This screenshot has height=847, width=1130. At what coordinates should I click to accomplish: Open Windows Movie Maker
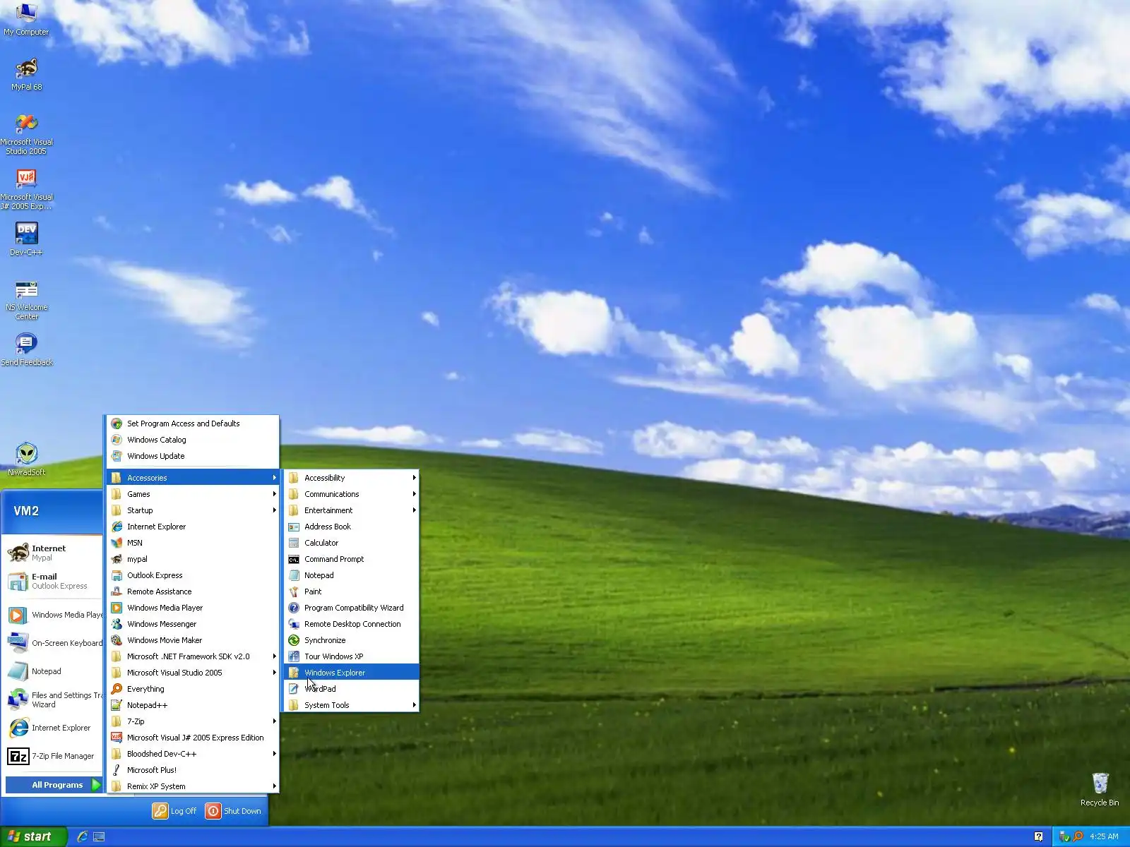[192, 640]
